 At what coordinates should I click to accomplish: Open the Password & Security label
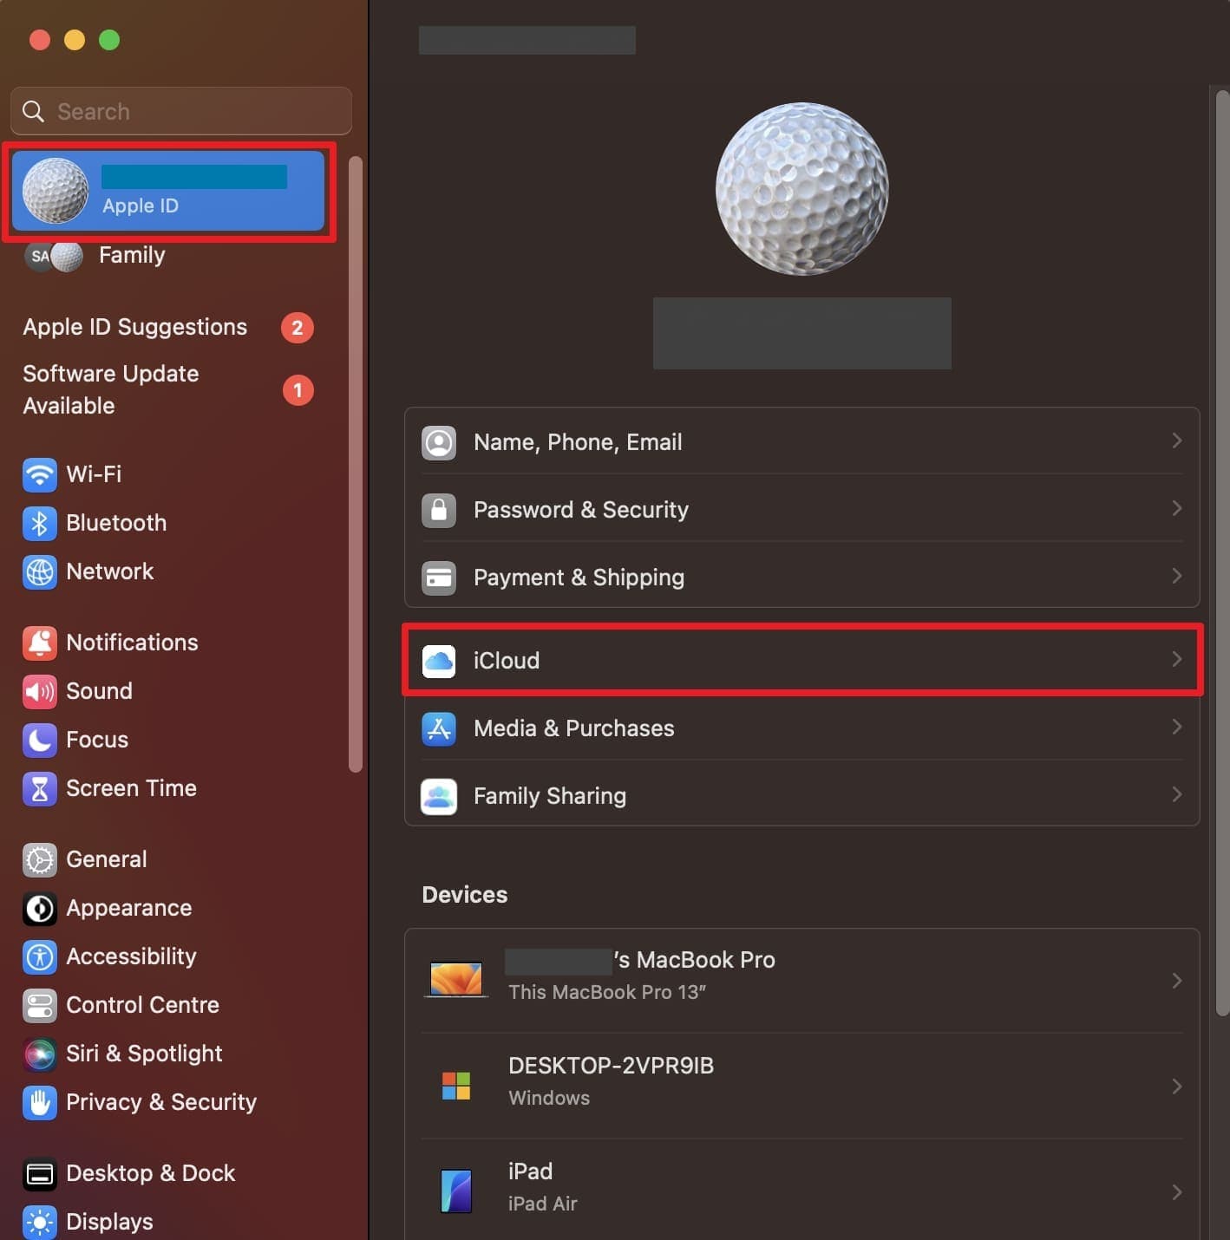click(x=581, y=510)
